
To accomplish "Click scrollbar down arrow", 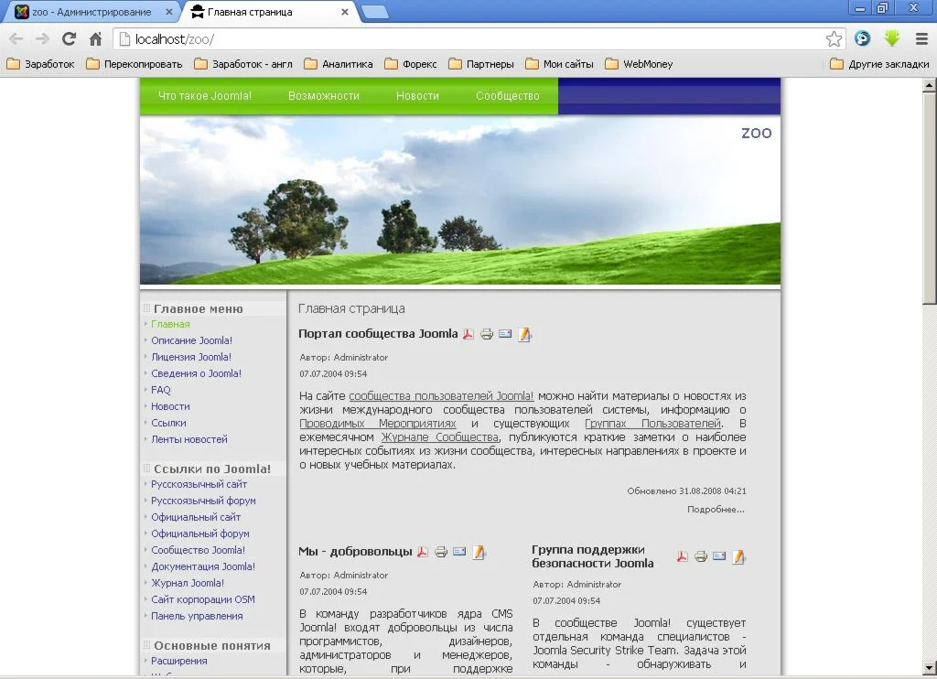I will [930, 668].
